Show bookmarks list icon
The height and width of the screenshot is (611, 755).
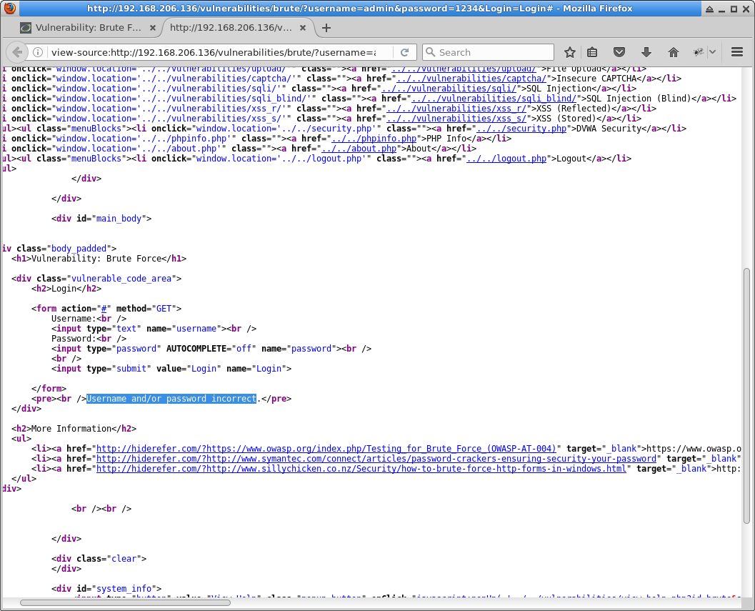[x=592, y=52]
